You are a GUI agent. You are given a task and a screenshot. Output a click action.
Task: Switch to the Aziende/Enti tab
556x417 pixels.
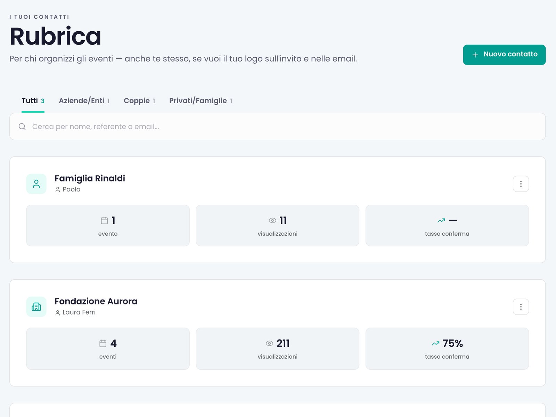[84, 101]
